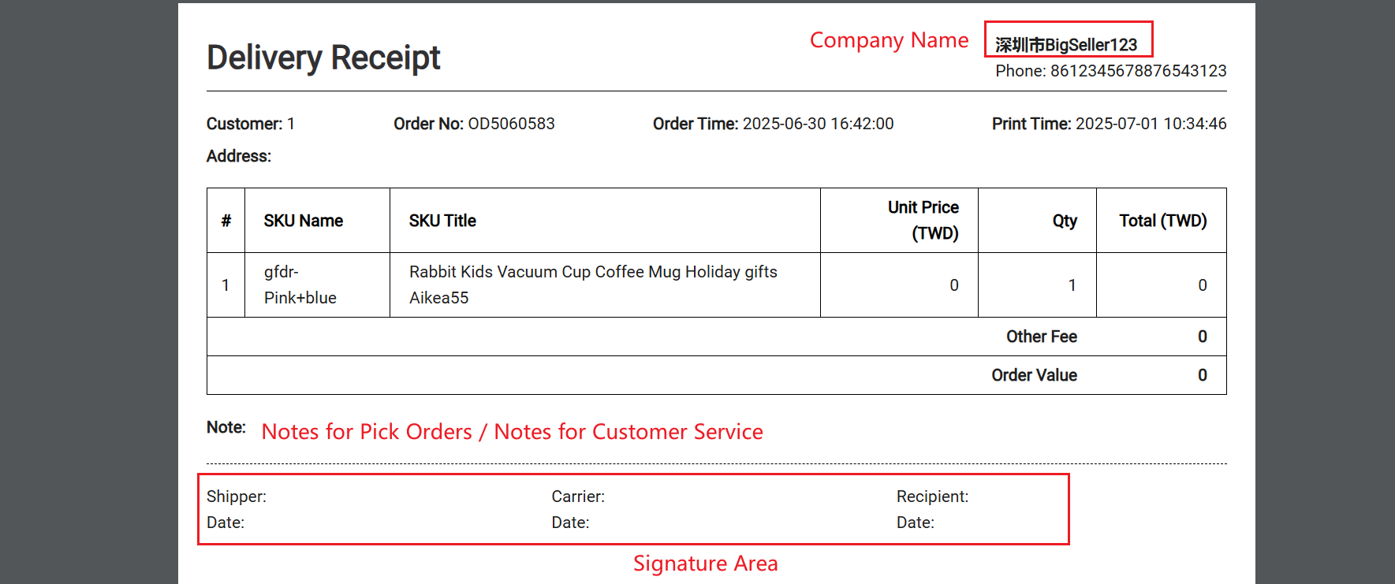Click the Customer label

coord(244,124)
